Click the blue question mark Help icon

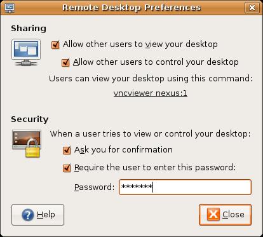[x=28, y=215]
